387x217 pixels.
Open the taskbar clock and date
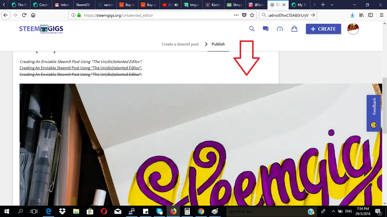[363, 211]
